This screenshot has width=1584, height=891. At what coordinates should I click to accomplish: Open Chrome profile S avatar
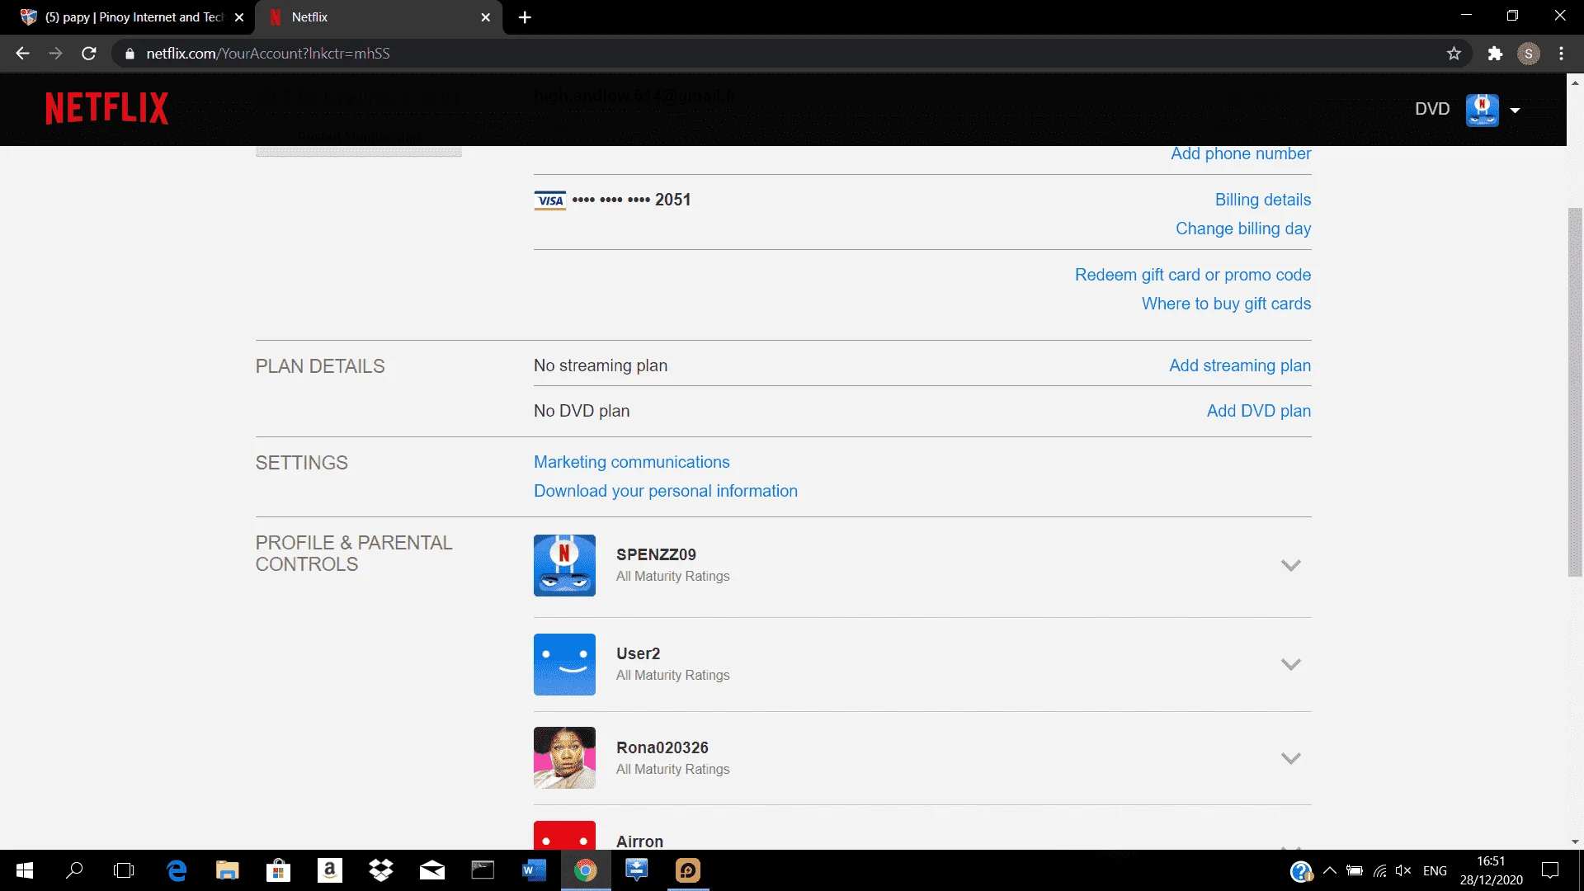coord(1529,54)
